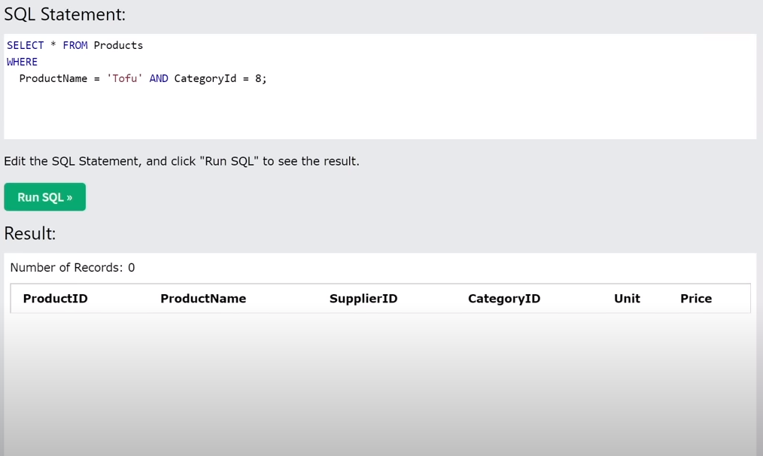Click the AND operator in the query
Screen dimensions: 763x456
[159, 78]
